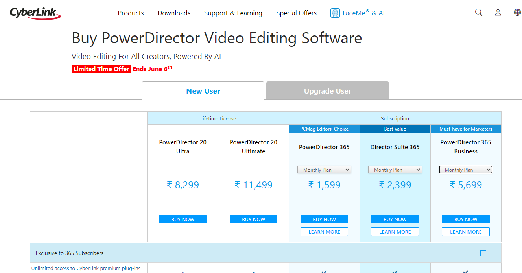
Task: Buy now PowerDirector 365
Action: click(324, 219)
